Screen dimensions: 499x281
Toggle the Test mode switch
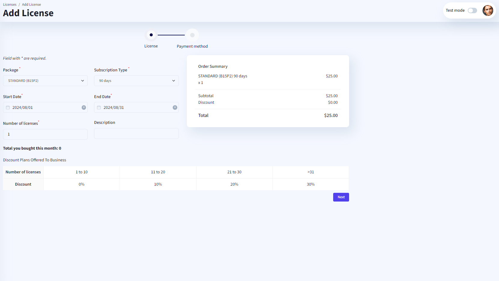pyautogui.click(x=472, y=10)
